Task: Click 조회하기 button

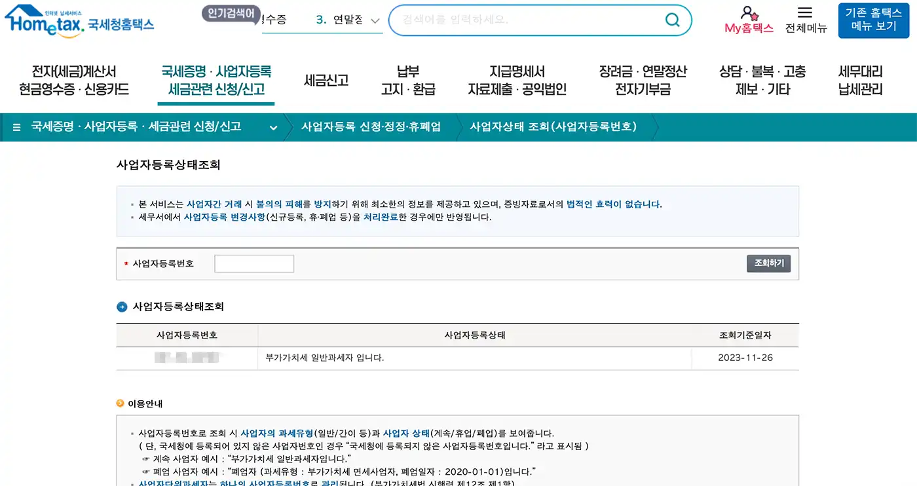Action: [x=769, y=263]
